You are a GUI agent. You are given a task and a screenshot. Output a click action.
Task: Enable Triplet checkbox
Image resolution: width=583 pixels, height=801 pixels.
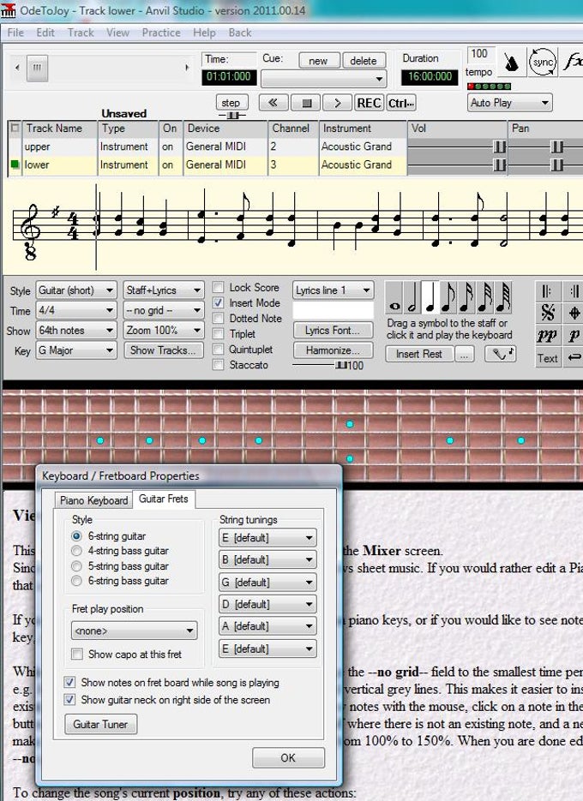219,333
